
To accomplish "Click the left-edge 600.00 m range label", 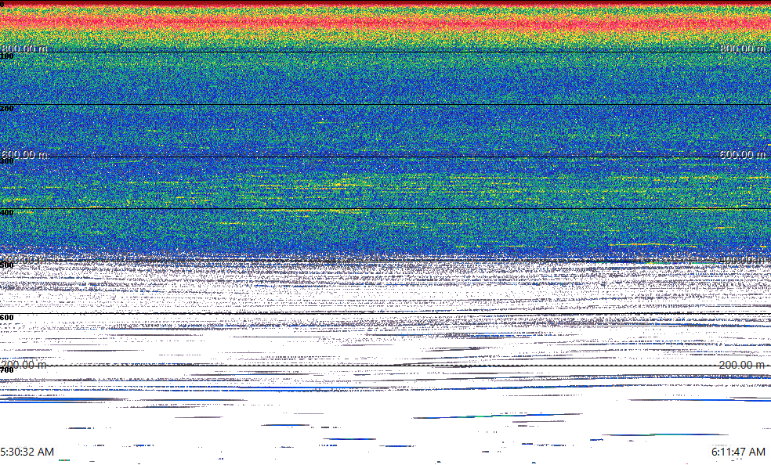I will coord(24,154).
